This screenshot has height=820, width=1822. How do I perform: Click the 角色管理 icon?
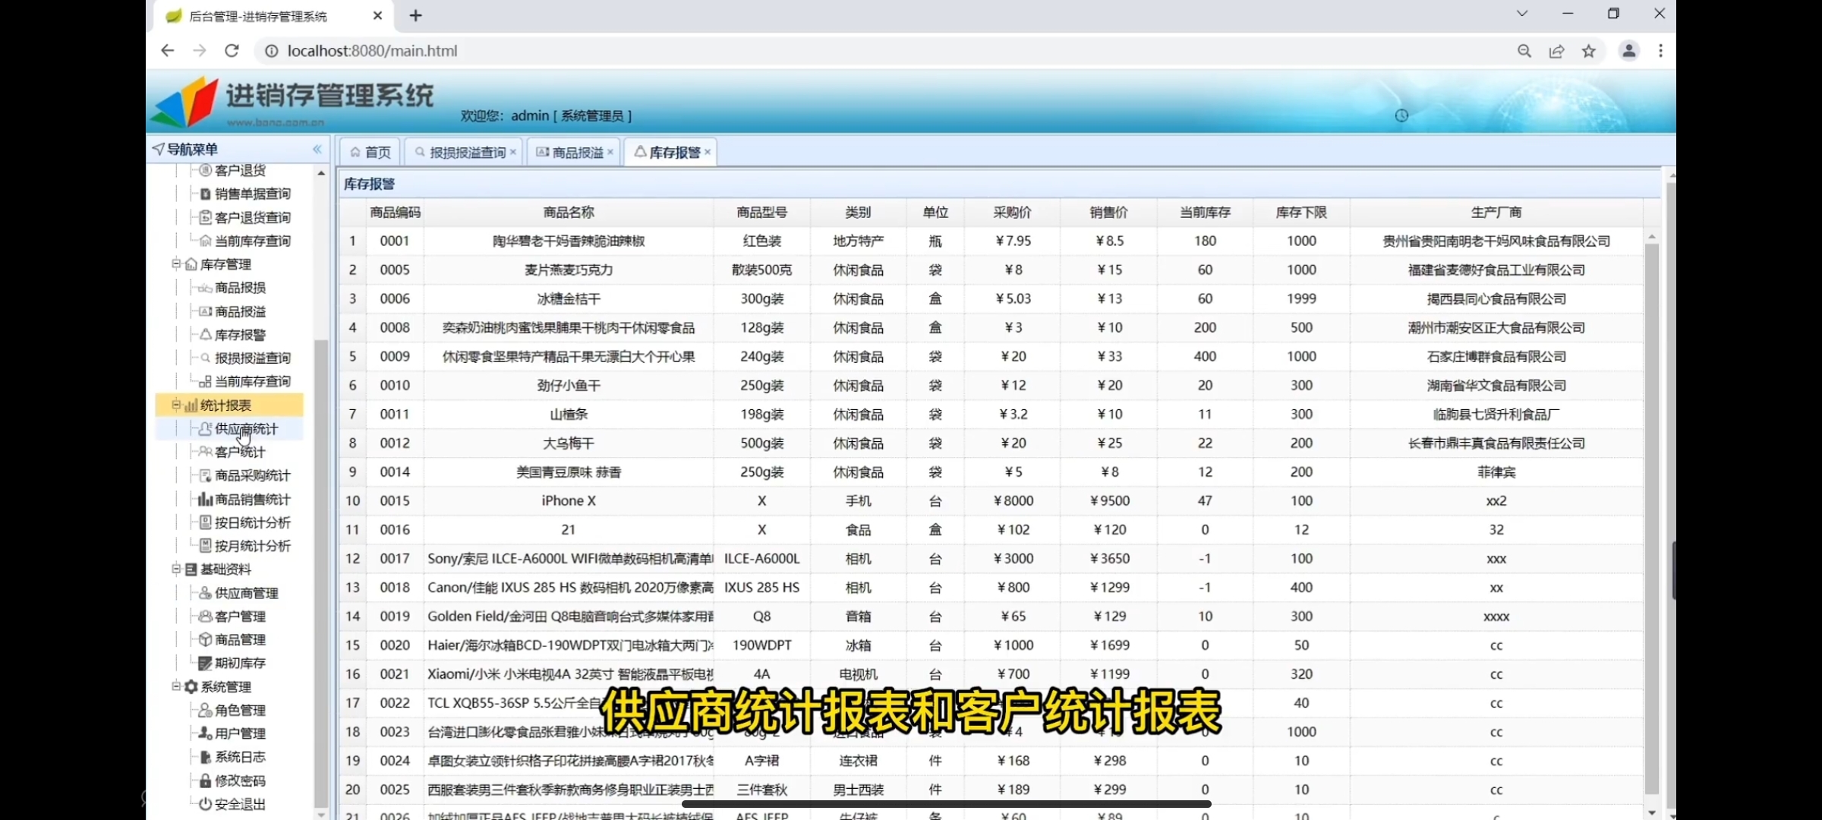tap(205, 710)
